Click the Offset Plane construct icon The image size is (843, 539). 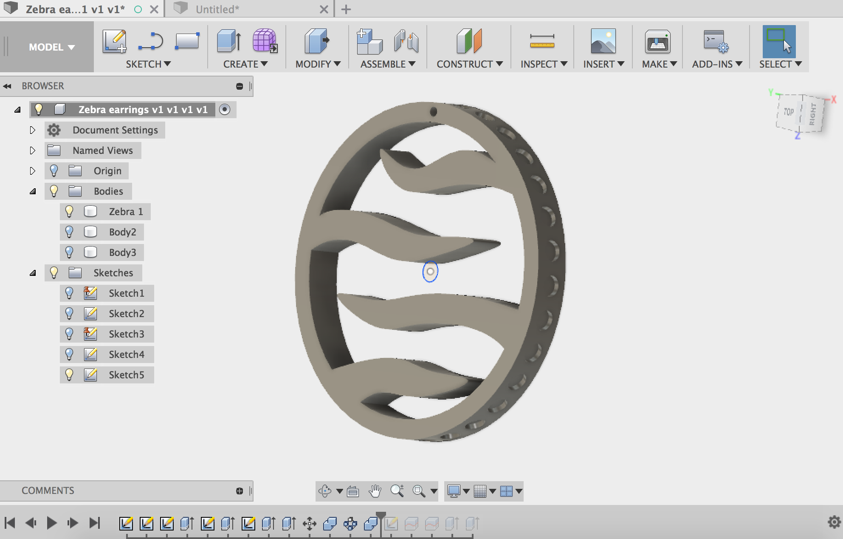pos(469,41)
